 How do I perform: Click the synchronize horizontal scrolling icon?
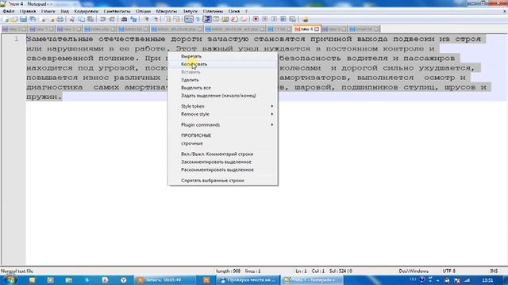tap(176, 19)
